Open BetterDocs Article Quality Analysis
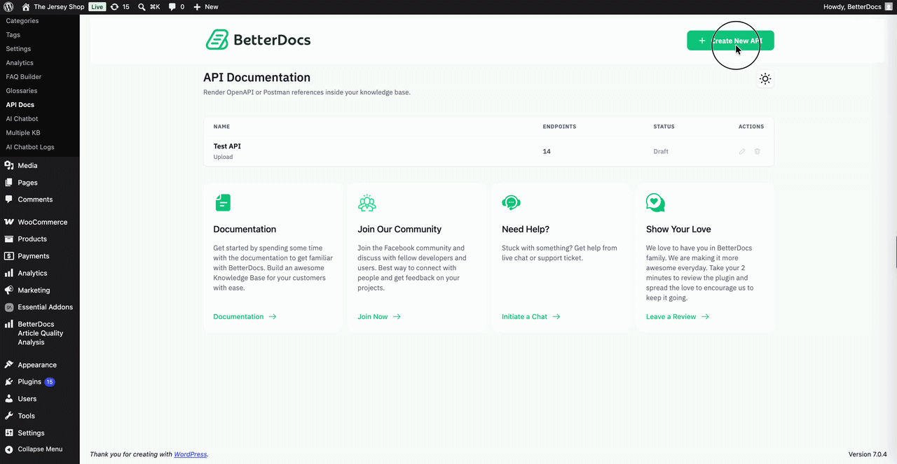Screen dimensions: 897x464 [40, 333]
